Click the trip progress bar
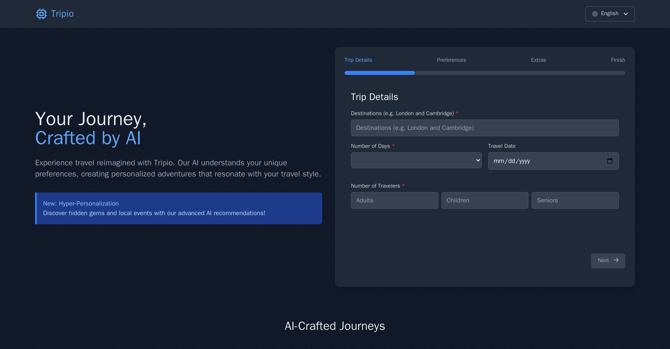 pos(484,73)
